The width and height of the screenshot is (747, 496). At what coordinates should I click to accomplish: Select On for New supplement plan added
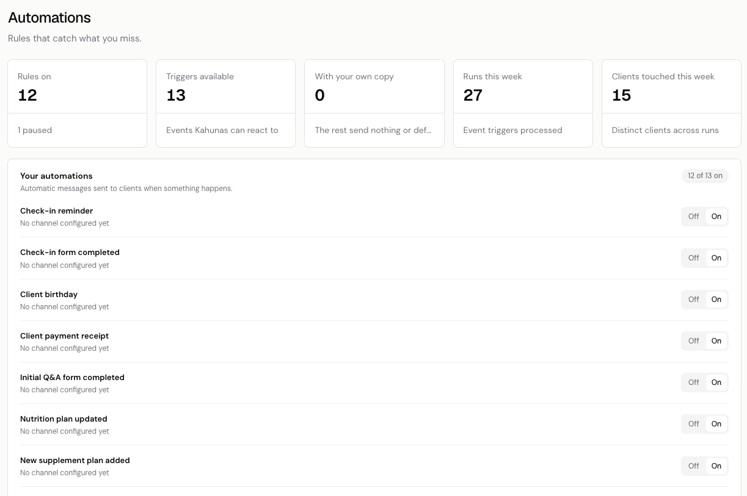[716, 466]
